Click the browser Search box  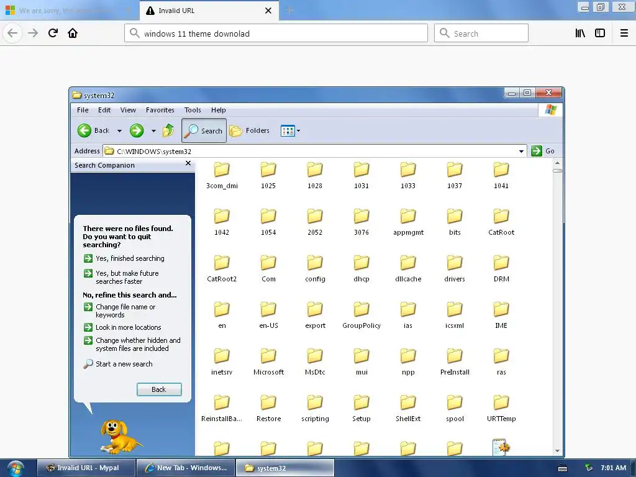tap(481, 34)
